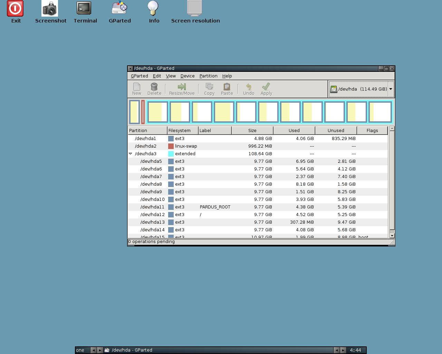Click the red linux-swap block in disk map
This screenshot has height=354, width=442.
pyautogui.click(x=143, y=112)
